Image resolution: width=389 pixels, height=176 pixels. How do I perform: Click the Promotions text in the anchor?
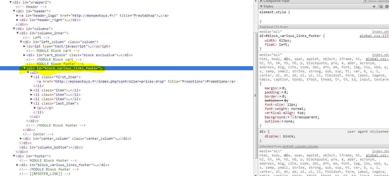217,81
